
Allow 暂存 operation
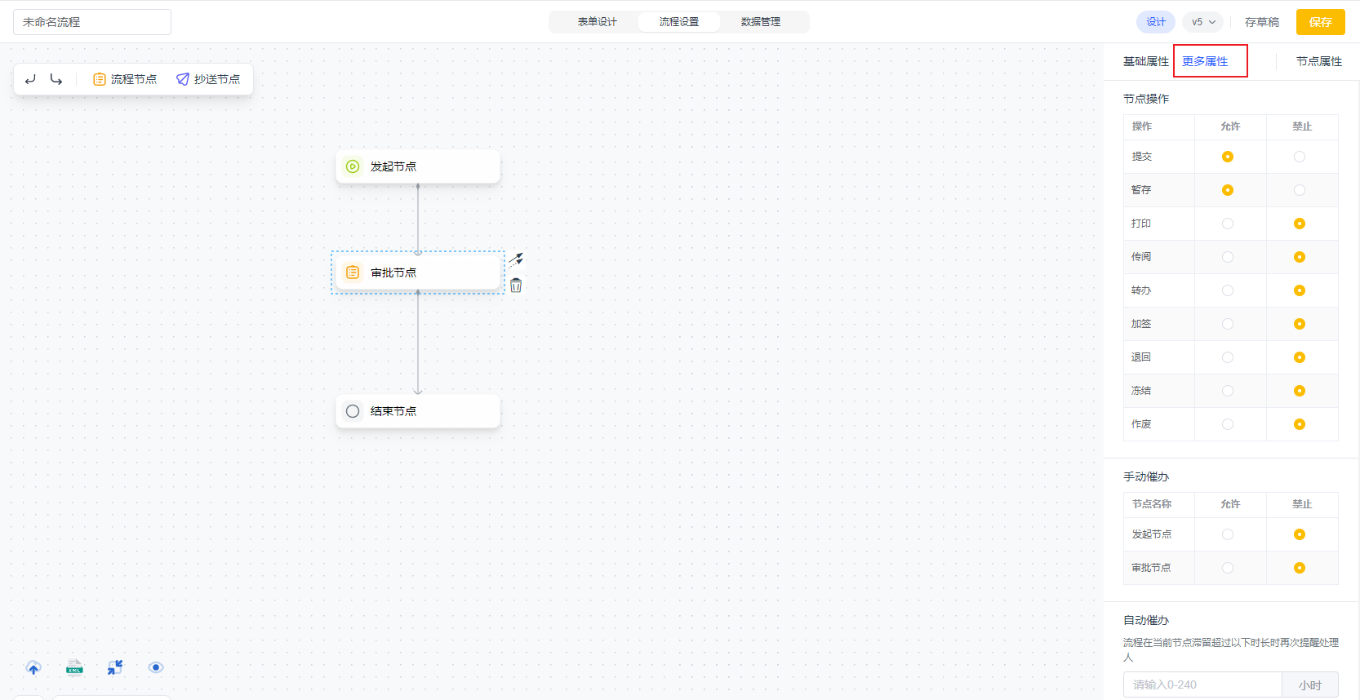(x=1228, y=190)
